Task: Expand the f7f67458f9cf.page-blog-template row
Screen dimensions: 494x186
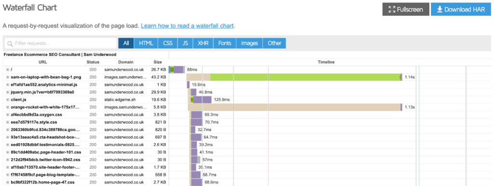Action: click(8, 174)
